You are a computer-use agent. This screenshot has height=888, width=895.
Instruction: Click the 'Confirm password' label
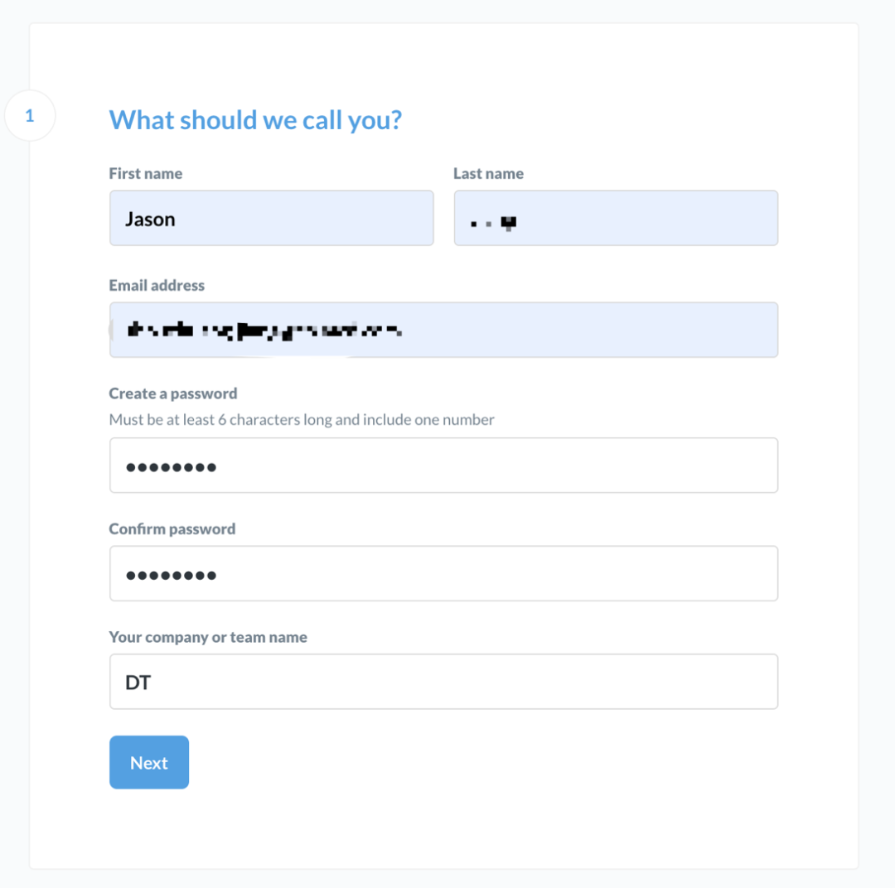(172, 529)
